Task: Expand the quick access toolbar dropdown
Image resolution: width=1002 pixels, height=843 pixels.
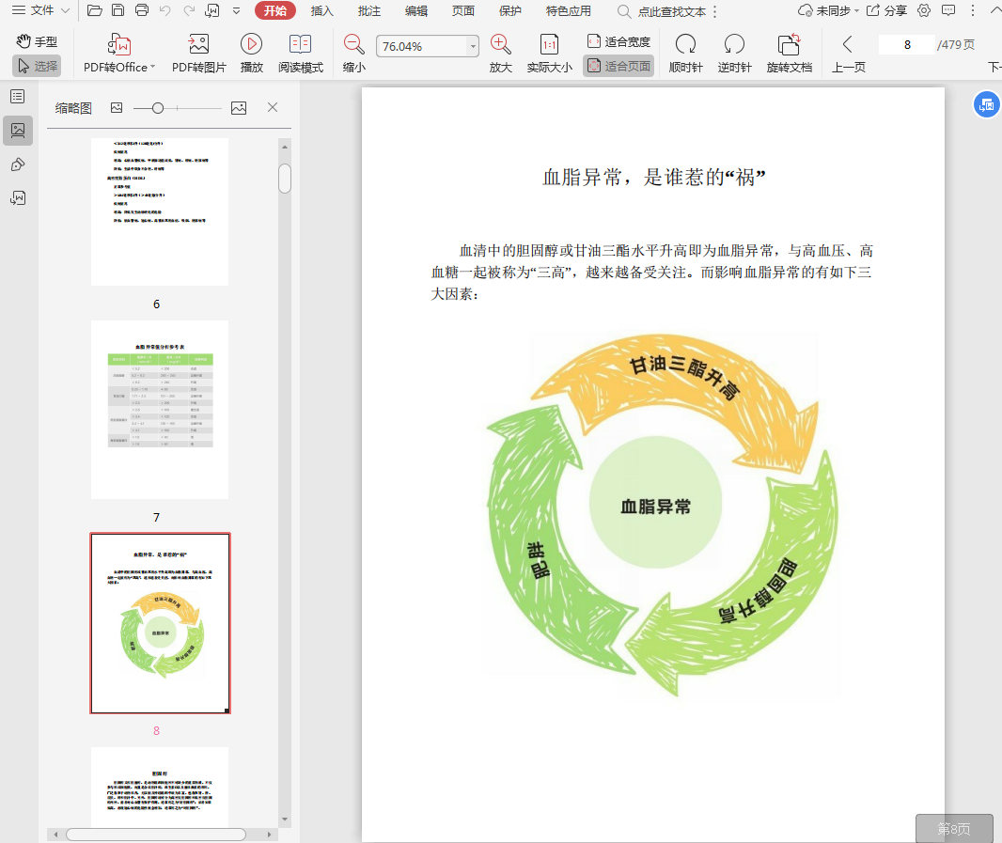Action: (237, 10)
